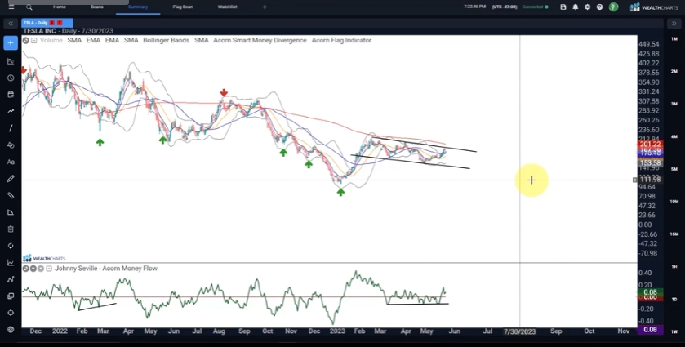Switch to the Home tab
The height and width of the screenshot is (347, 685).
point(60,7)
